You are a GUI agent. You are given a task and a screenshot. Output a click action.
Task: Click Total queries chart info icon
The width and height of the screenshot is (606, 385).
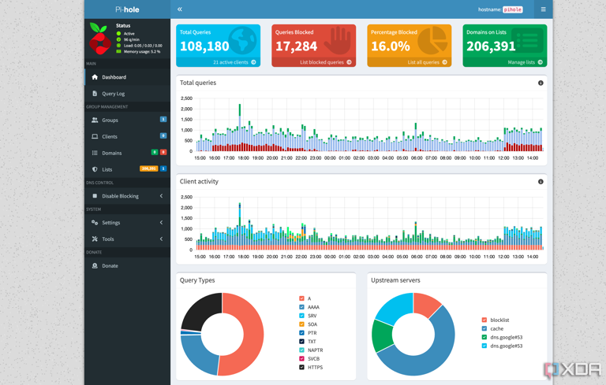point(541,83)
